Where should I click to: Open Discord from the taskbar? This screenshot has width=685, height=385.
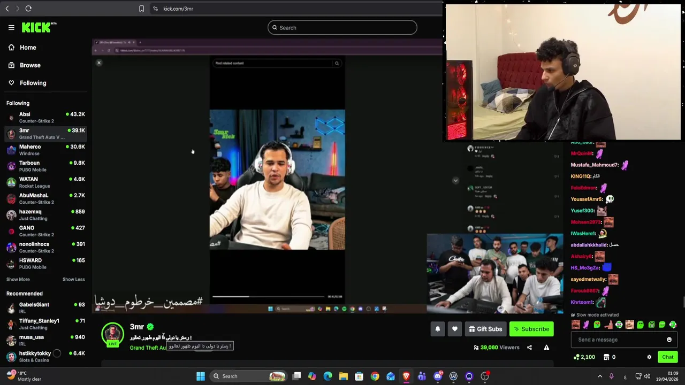pos(438,376)
